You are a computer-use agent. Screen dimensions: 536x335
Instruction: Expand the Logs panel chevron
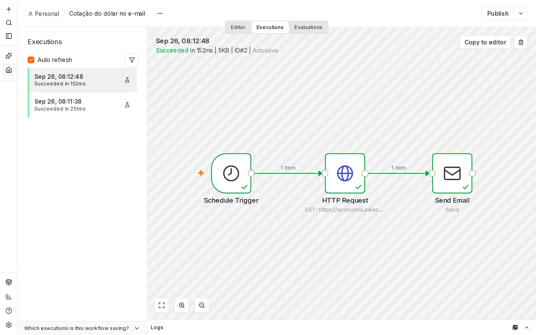(x=527, y=327)
